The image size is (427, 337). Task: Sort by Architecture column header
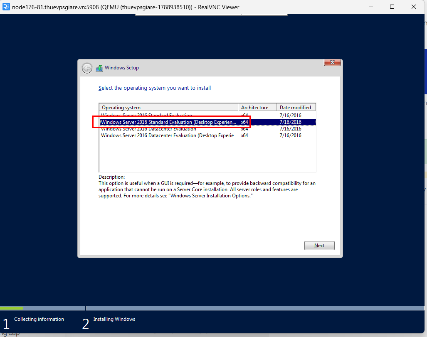(x=257, y=107)
